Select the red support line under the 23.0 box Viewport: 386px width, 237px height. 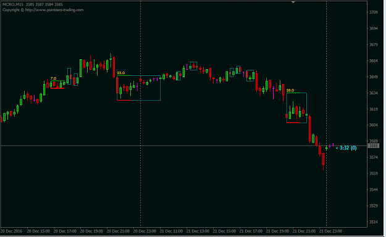click(124, 100)
